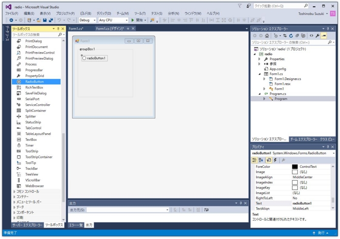Click Collapse All icon in Solution Explorer
Viewport: 340px width, 239px height.
[297, 36]
